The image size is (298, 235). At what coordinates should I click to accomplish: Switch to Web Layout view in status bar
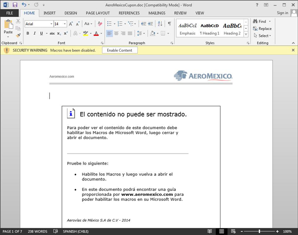[x=233, y=232]
